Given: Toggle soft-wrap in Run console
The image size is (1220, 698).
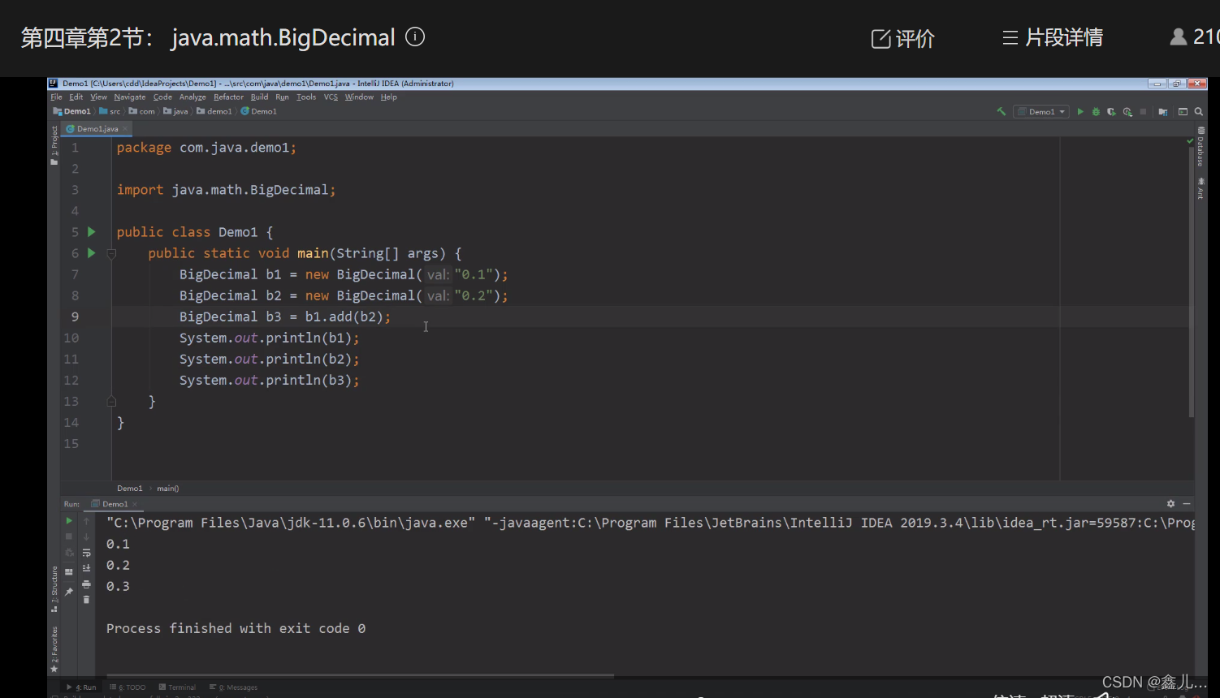Looking at the screenshot, I should 86,553.
